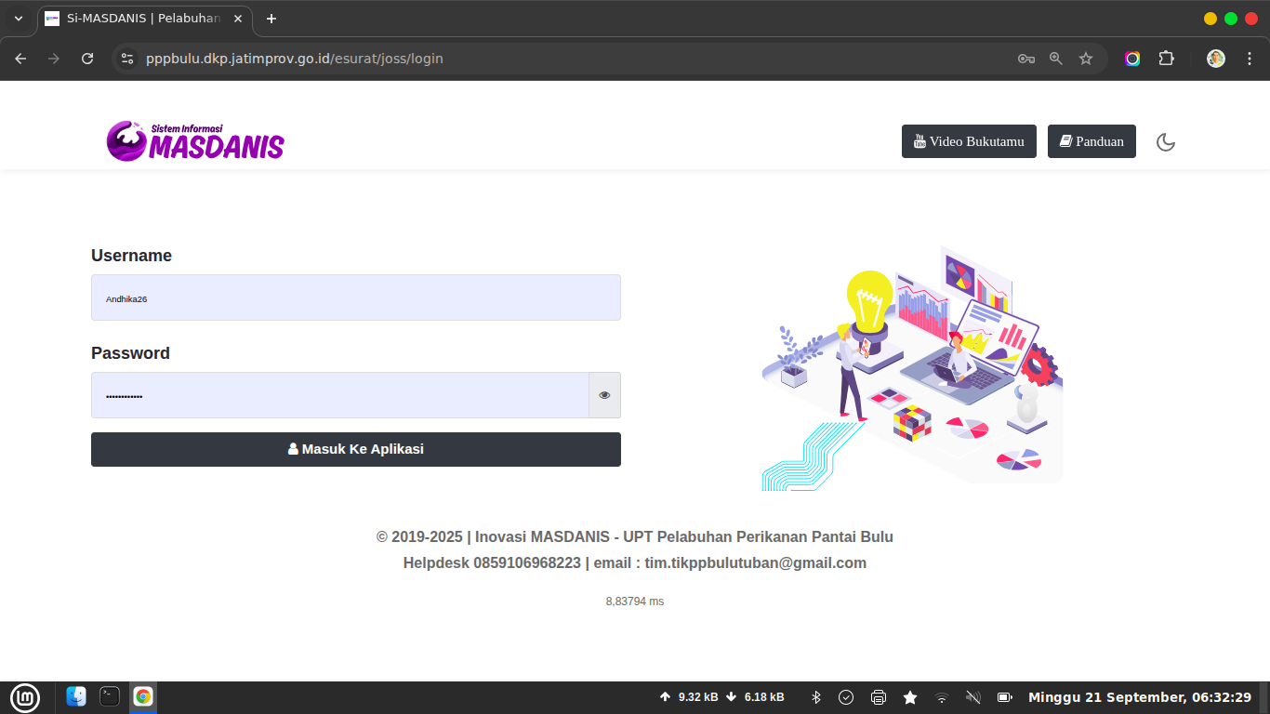Click the zoom magnifier icon in address bar
This screenshot has width=1270, height=714.
(x=1056, y=59)
